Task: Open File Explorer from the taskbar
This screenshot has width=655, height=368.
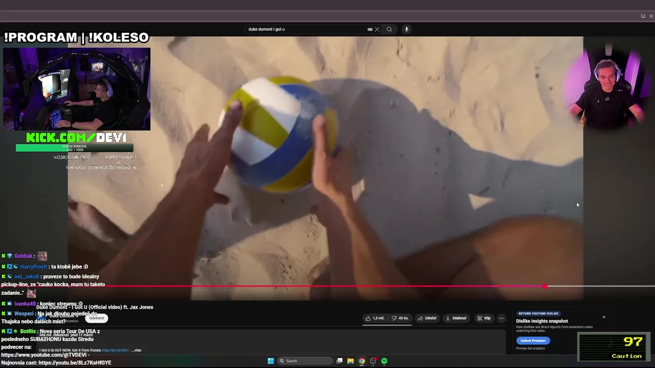Action: point(351,361)
